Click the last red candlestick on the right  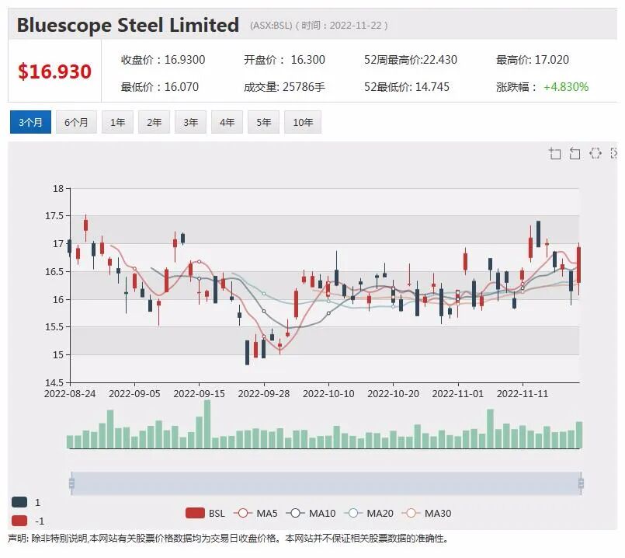(578, 265)
